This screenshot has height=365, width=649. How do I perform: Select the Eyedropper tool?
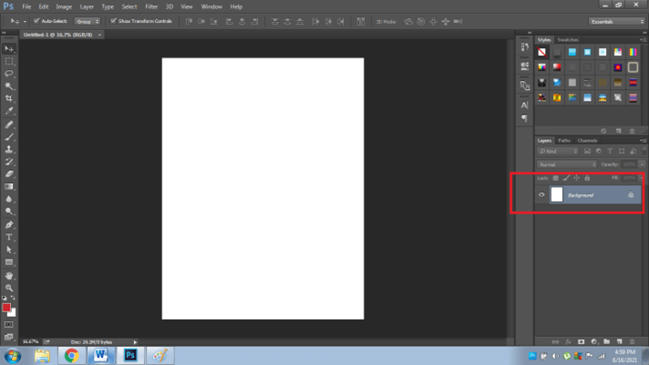coord(10,111)
